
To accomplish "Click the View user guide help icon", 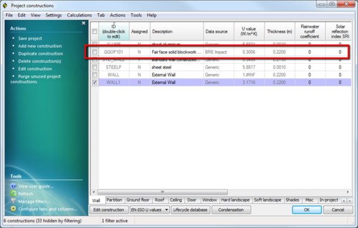I will [13, 186].
